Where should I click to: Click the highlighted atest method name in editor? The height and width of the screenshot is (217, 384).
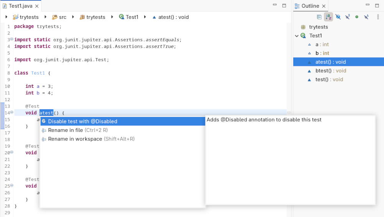(x=46, y=113)
